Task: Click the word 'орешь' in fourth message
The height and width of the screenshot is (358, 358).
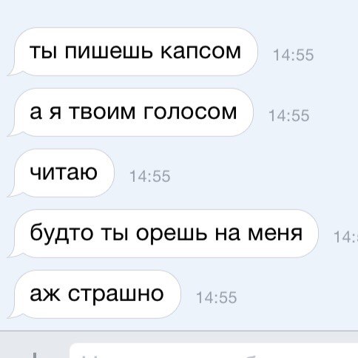Action: pos(172,234)
